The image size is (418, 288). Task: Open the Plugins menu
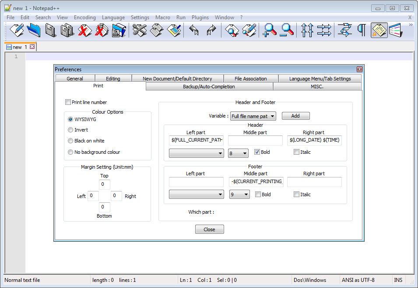[200, 17]
